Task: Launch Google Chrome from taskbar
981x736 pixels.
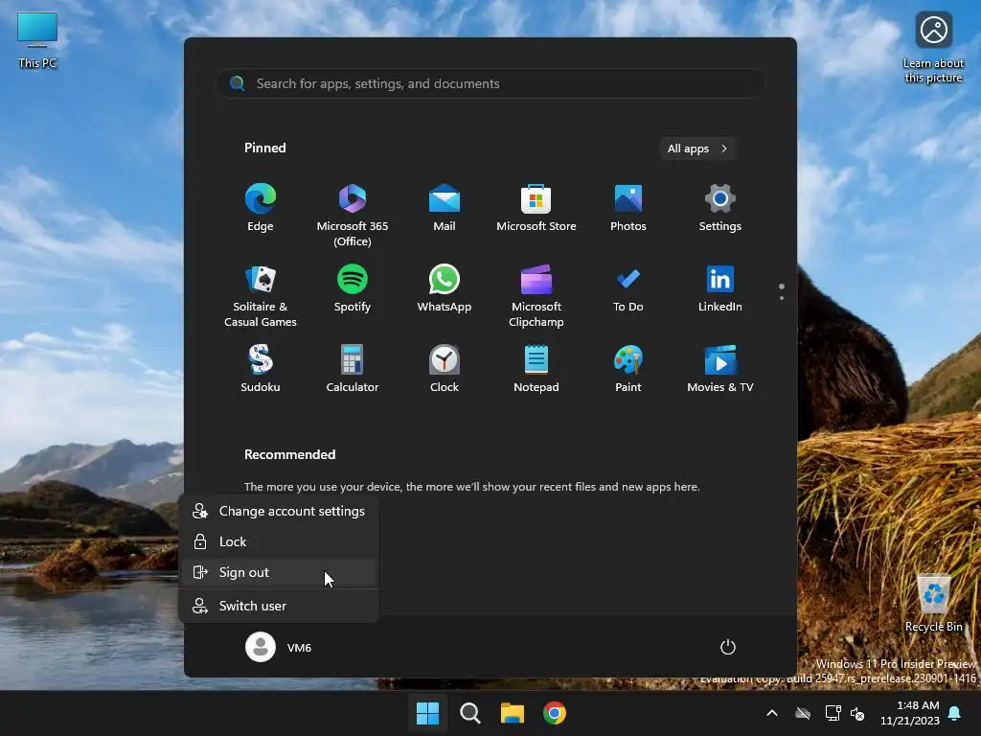Action: (555, 713)
